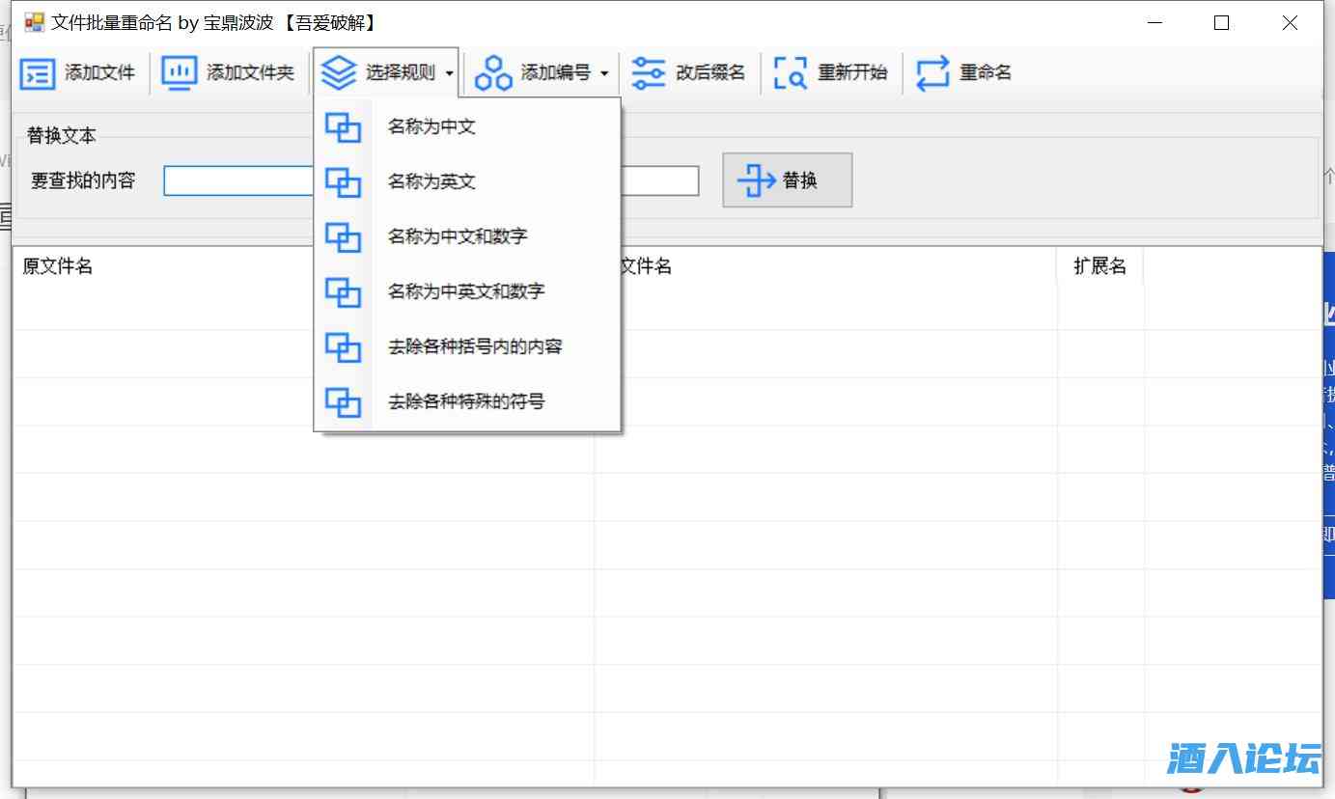Viewport: 1335px width, 799px height.
Task: Click the 添加文件夹 (add folder) icon
Action: click(179, 73)
